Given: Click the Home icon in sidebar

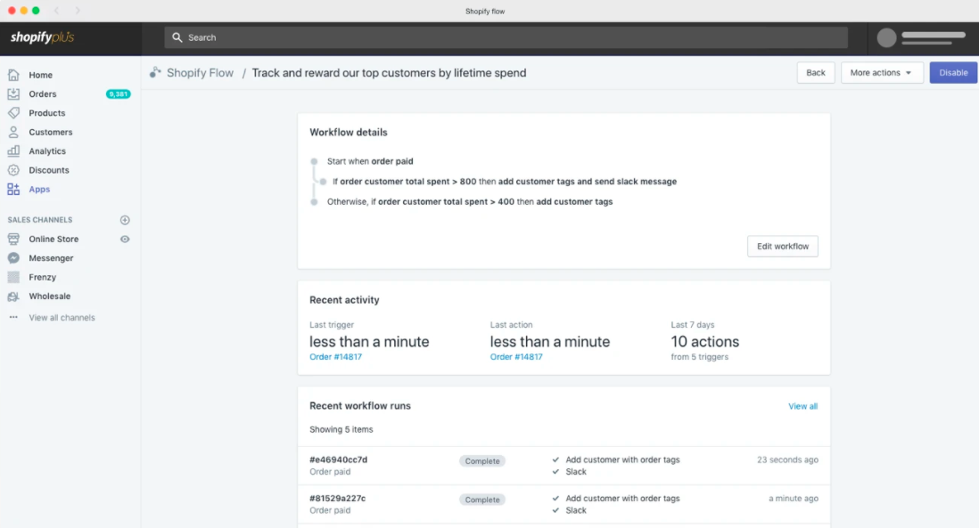Looking at the screenshot, I should (13, 75).
